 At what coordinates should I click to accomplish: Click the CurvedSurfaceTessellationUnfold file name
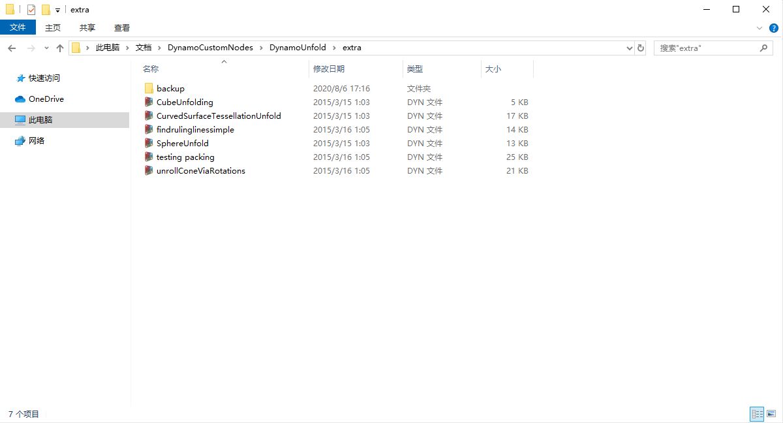(x=219, y=116)
